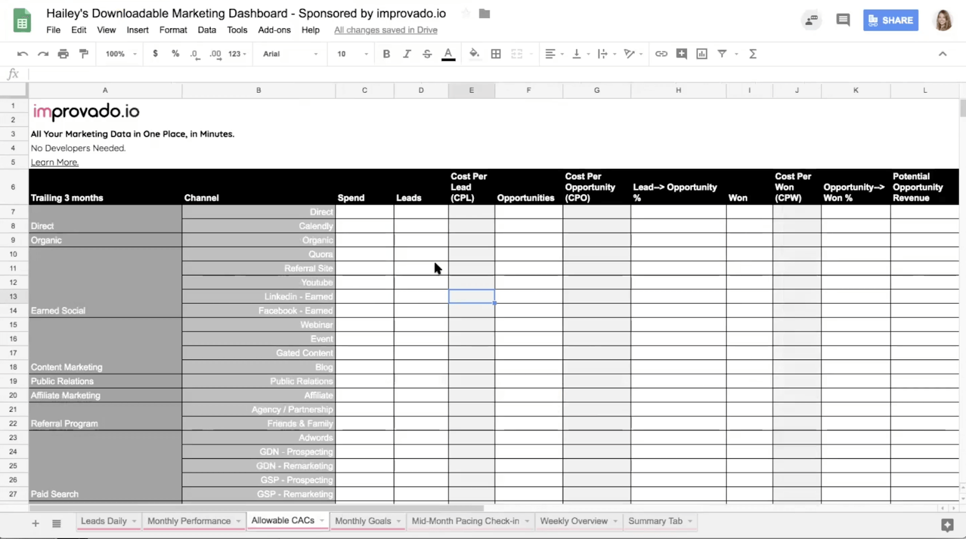Click the blue SHARE button
966x539 pixels.
891,20
